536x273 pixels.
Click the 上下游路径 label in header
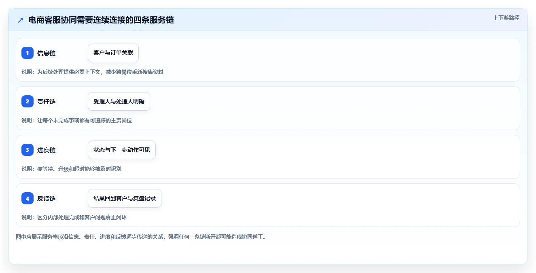pyautogui.click(x=506, y=18)
